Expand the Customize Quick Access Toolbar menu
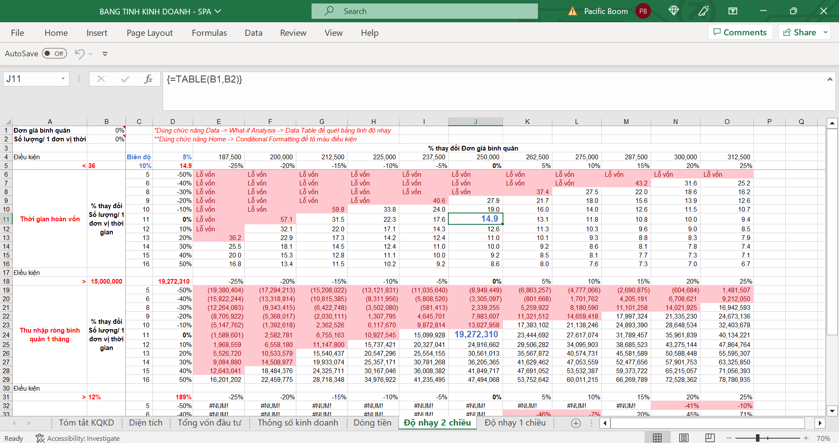839x443 pixels. pos(105,54)
